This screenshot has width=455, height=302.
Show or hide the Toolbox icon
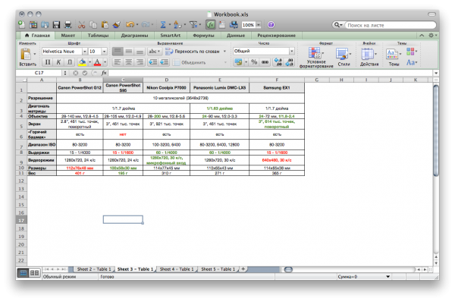pos(222,25)
